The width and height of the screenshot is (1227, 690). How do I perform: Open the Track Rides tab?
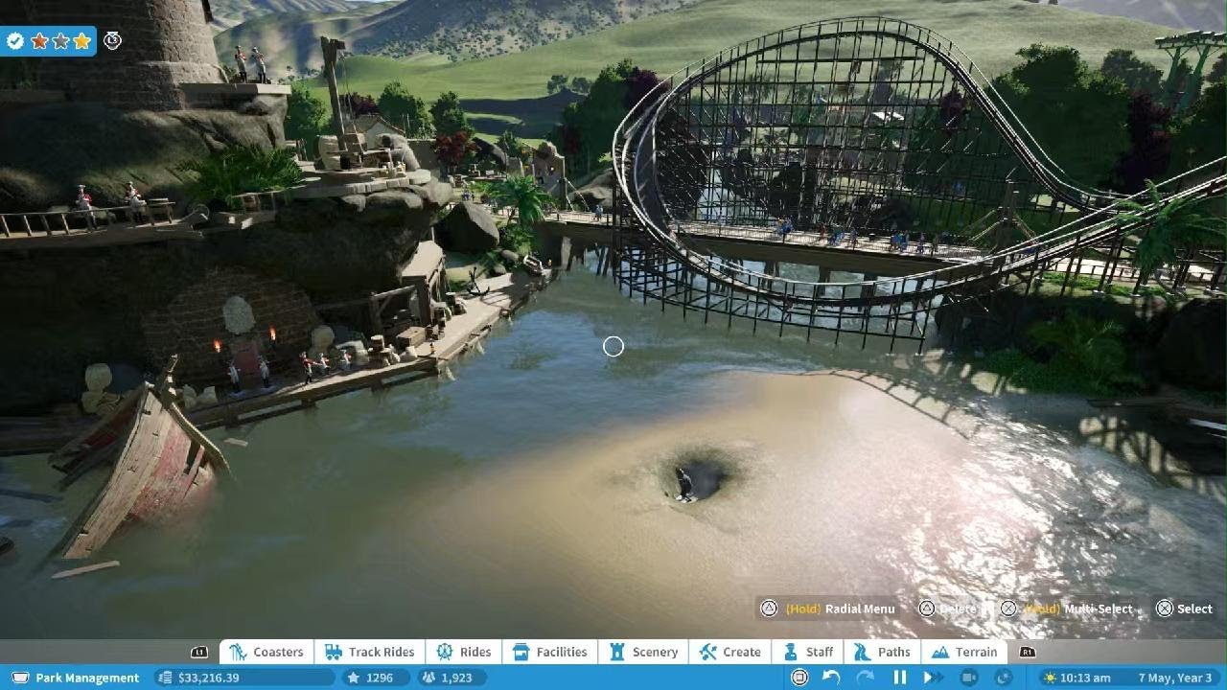(x=370, y=652)
